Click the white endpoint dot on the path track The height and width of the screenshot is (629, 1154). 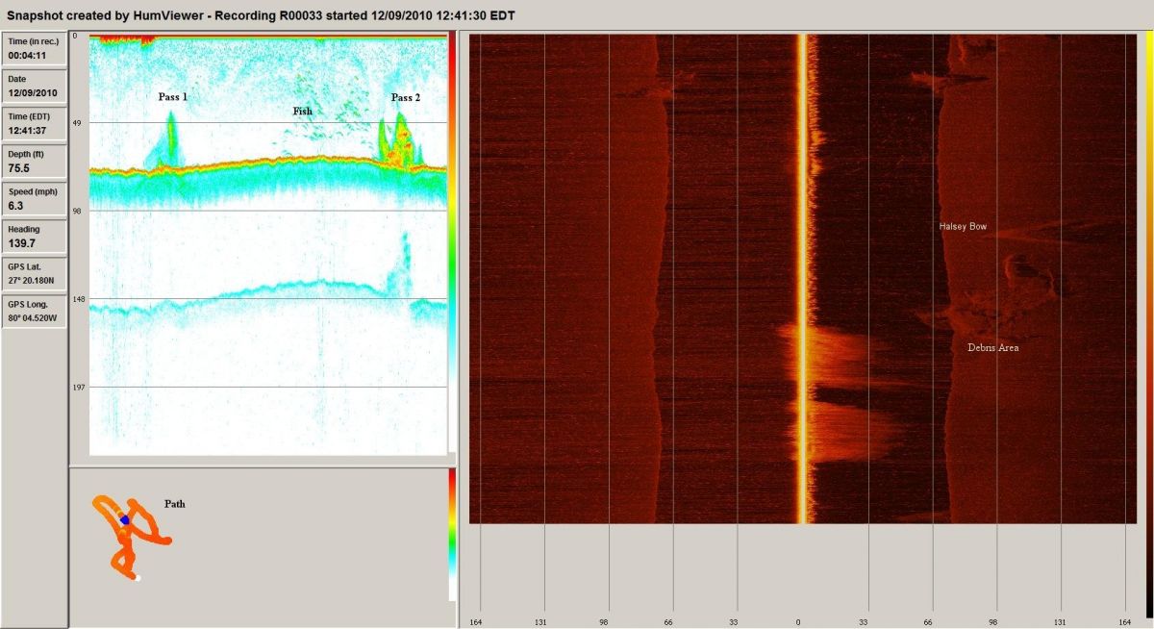click(138, 578)
